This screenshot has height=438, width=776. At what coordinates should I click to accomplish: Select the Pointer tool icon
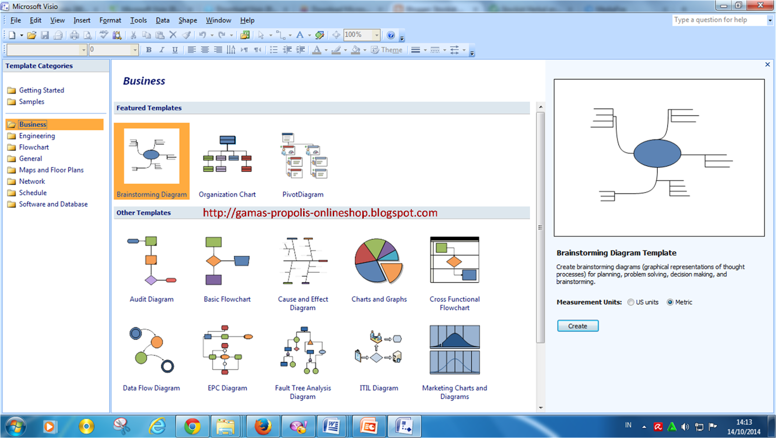click(261, 35)
